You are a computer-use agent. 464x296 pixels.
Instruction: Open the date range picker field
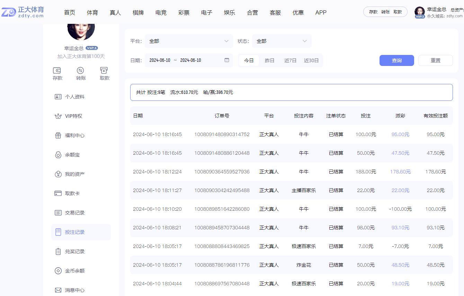[180, 60]
